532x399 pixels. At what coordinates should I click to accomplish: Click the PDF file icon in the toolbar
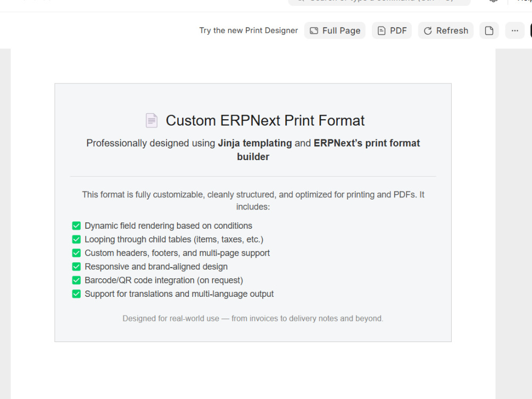pos(381,30)
